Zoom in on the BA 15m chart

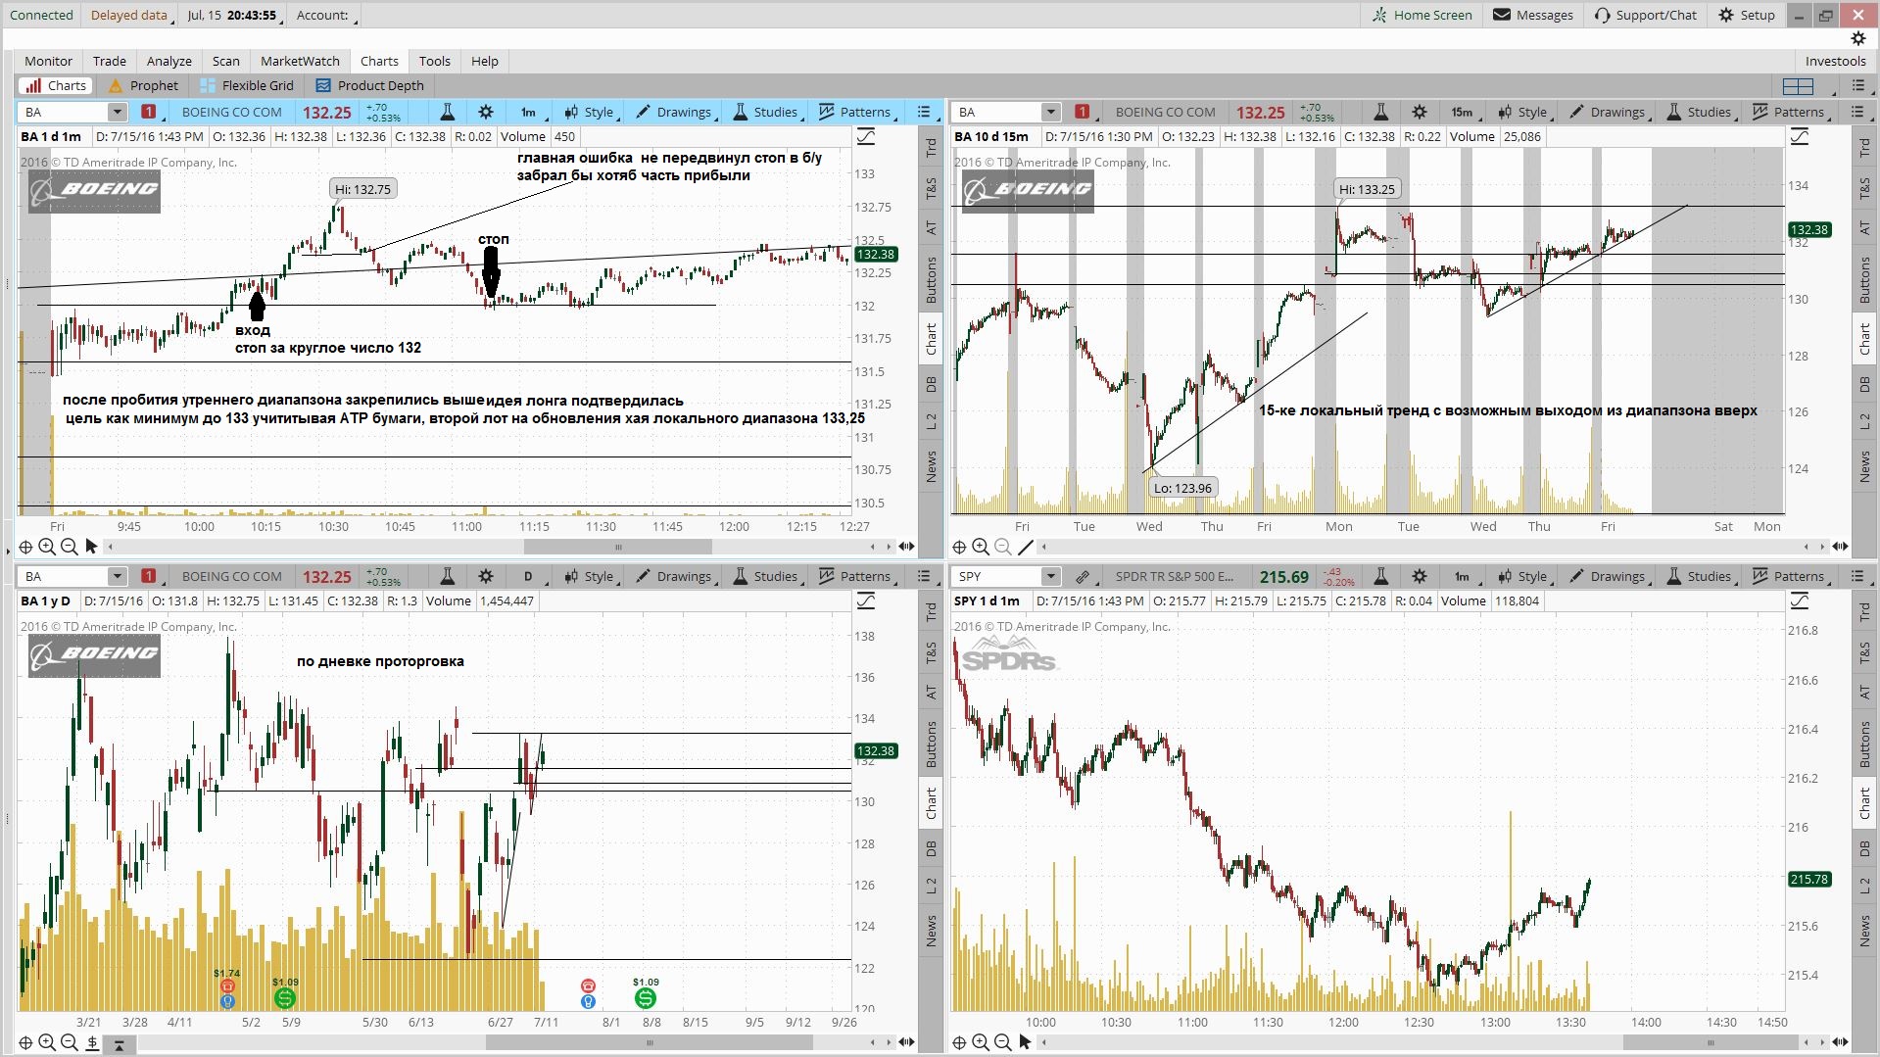pos(981,547)
